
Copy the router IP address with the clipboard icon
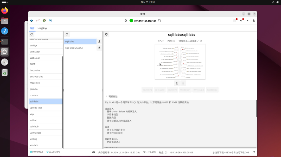point(159,21)
